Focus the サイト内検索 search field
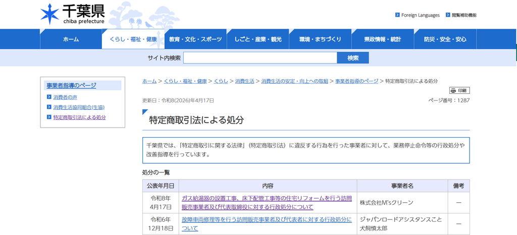 [260, 58]
